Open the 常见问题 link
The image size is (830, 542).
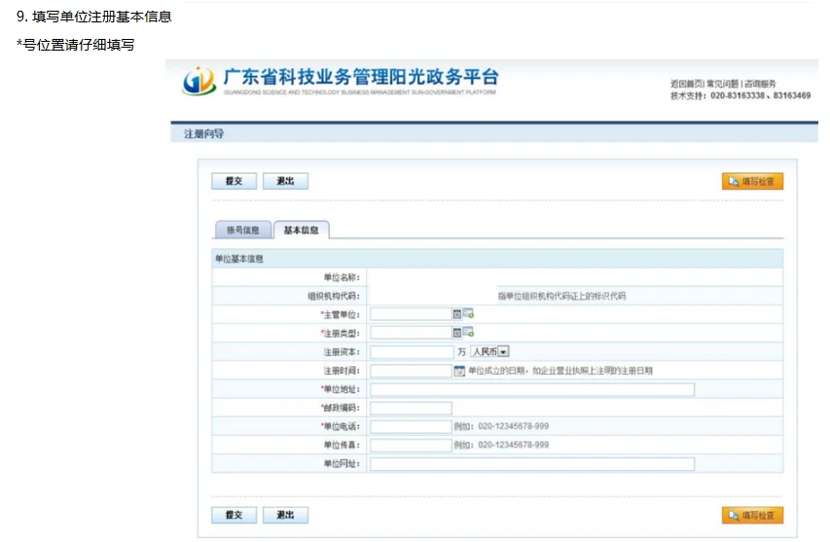pyautogui.click(x=722, y=84)
